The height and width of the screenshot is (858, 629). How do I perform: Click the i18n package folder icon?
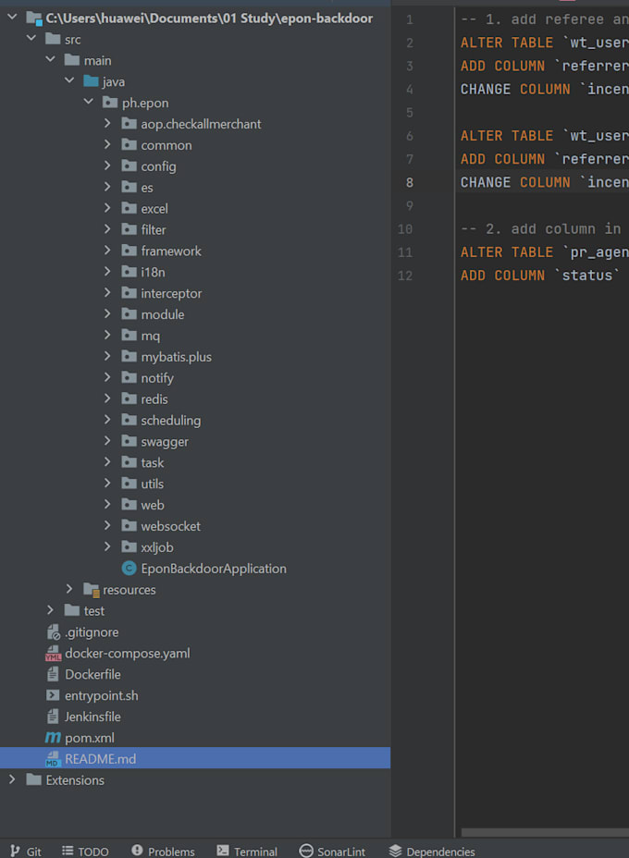tap(129, 272)
